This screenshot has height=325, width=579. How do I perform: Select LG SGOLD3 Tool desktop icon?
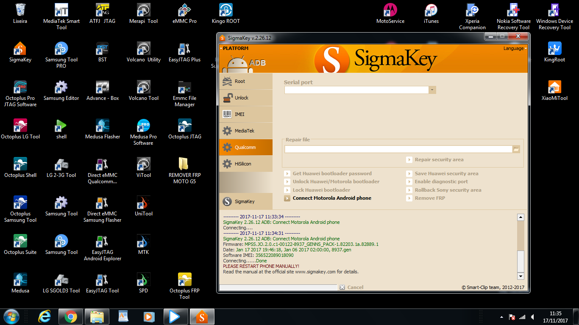point(61,283)
